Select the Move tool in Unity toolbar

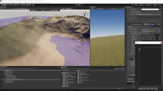(5, 5)
